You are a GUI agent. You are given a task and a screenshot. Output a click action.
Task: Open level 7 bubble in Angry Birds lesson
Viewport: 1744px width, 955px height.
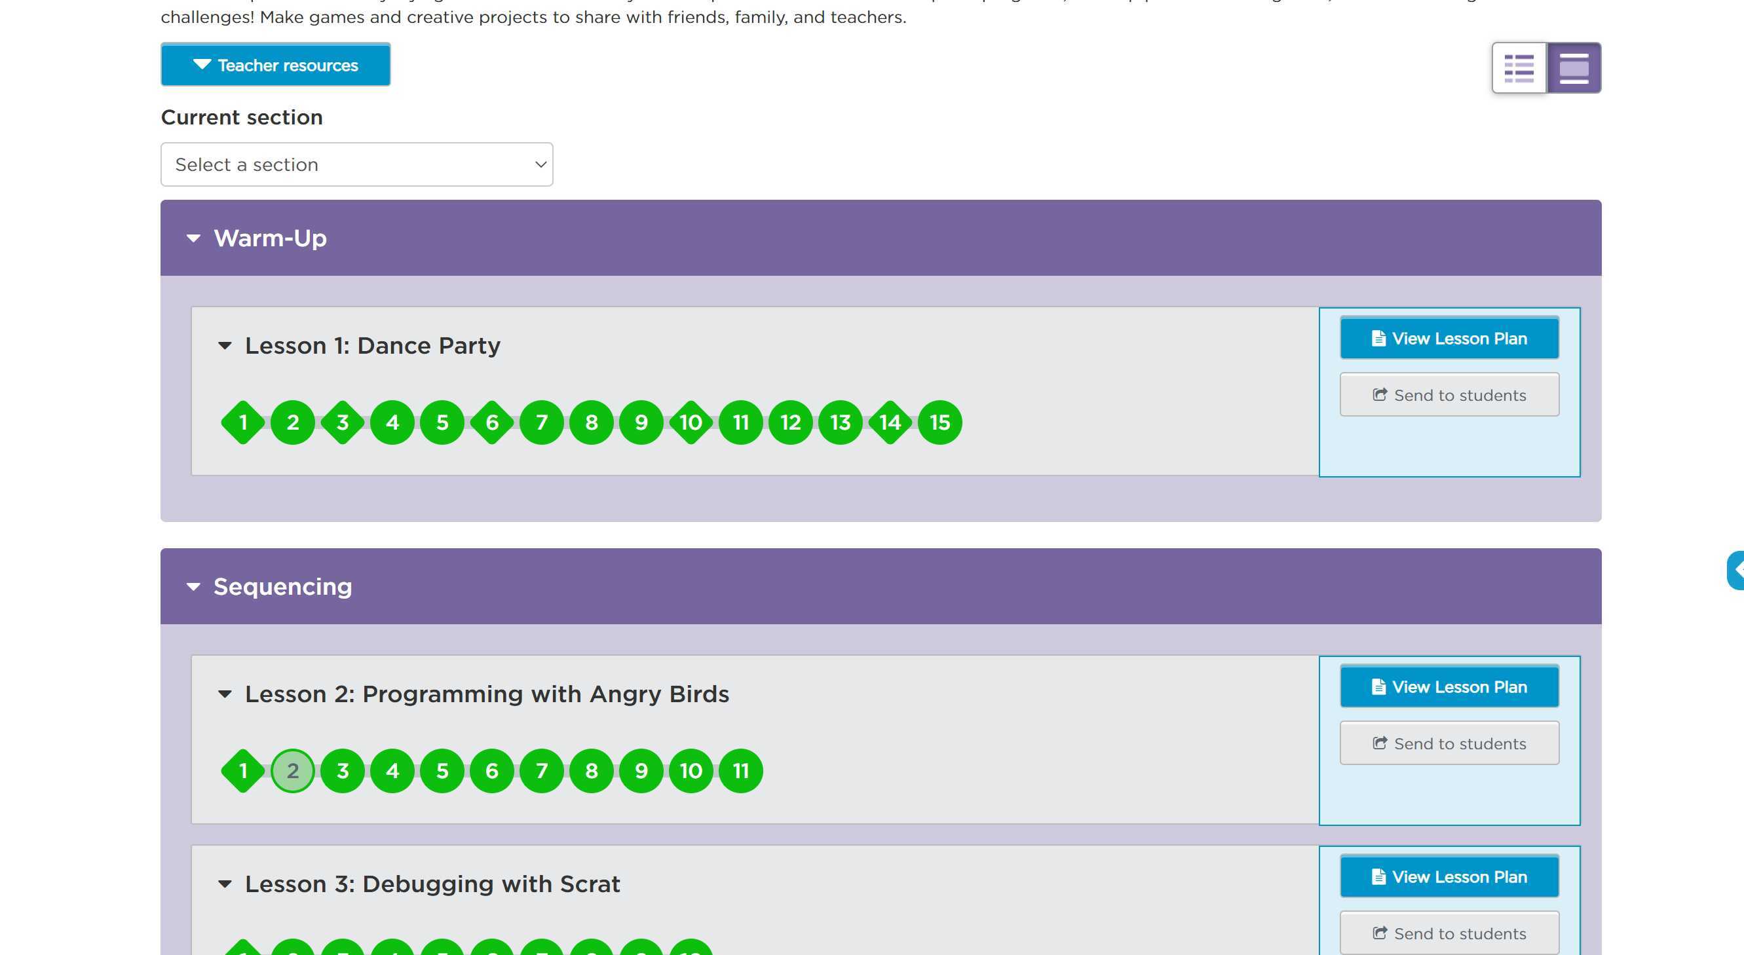pos(542,770)
